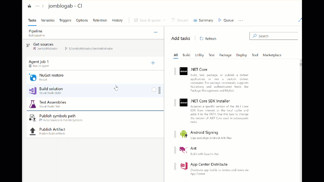Image resolution: width=324 pixels, height=182 pixels.
Task: Open the Pipeline more options ellipsis
Action: click(x=155, y=32)
